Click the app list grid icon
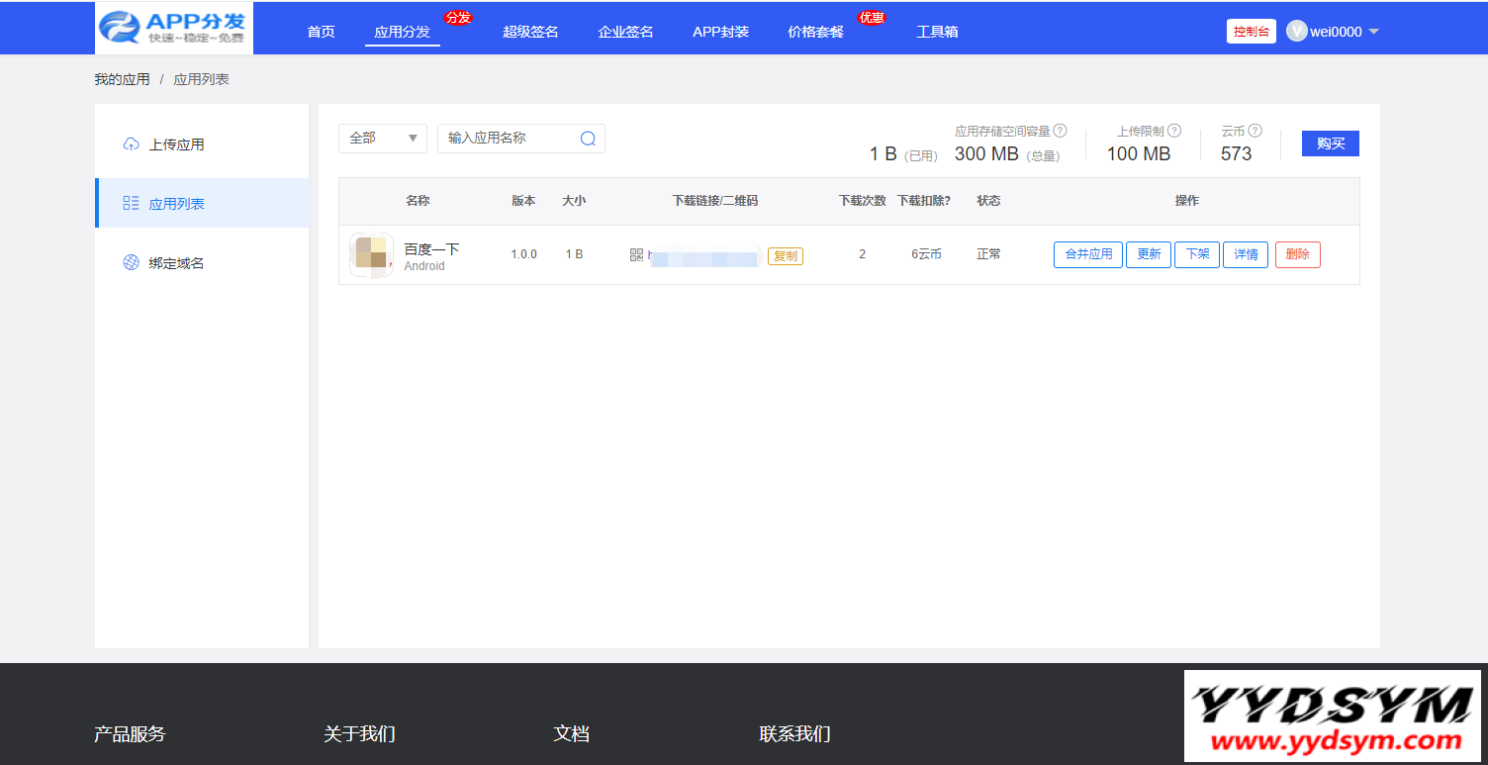 131,204
